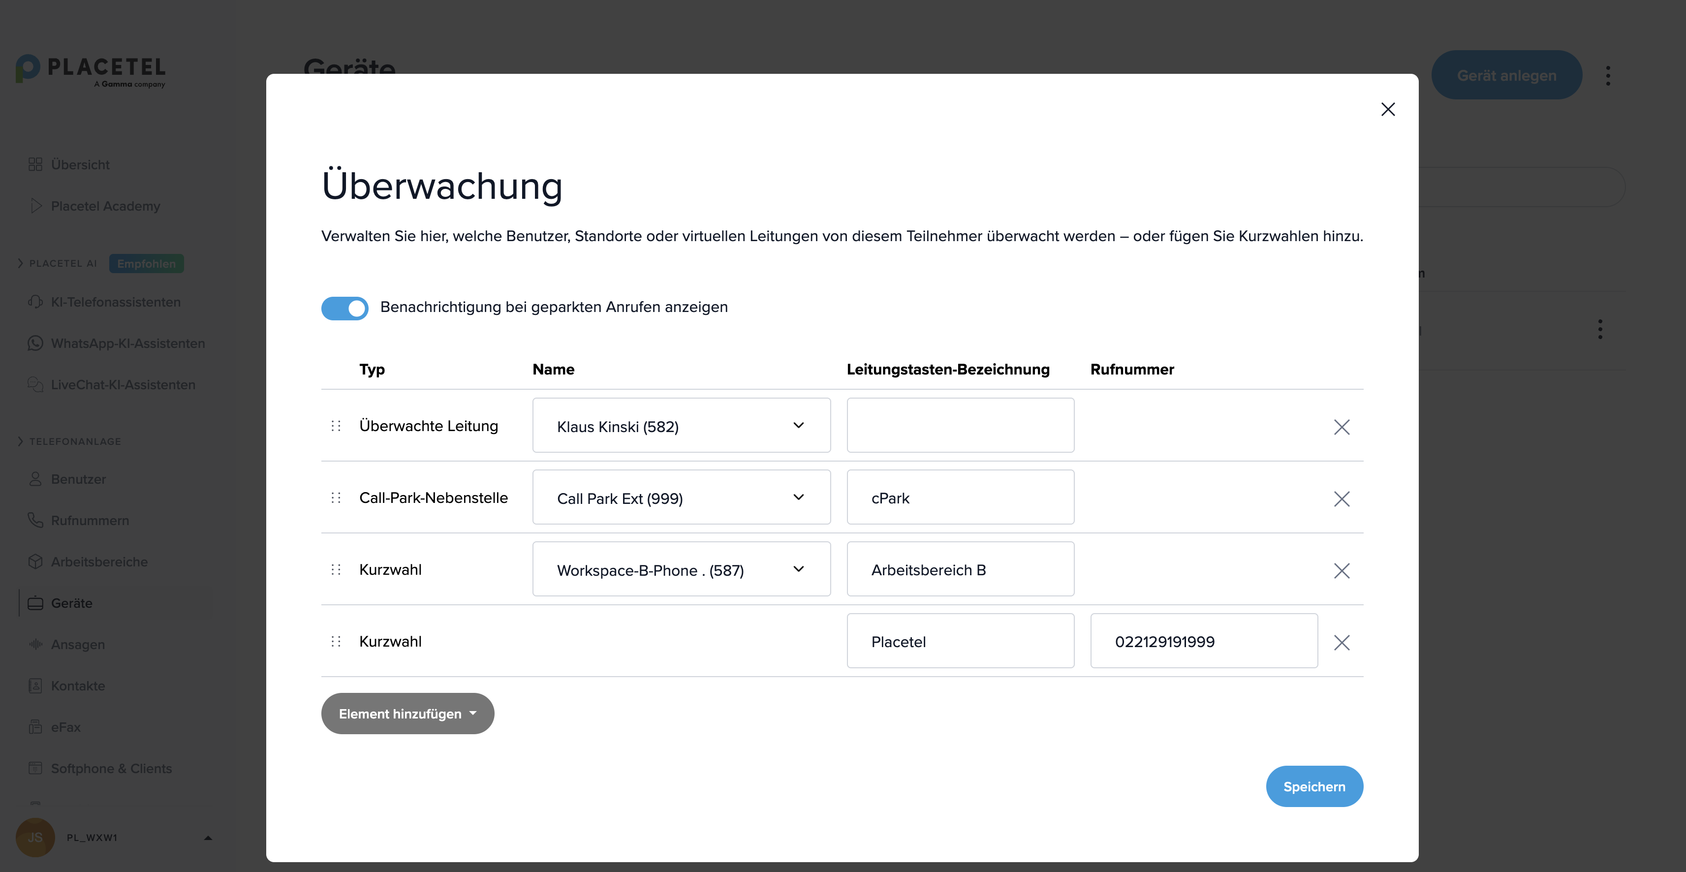1686x872 pixels.
Task: Expand the PL_WXW1 account menu arrow
Action: tap(208, 838)
